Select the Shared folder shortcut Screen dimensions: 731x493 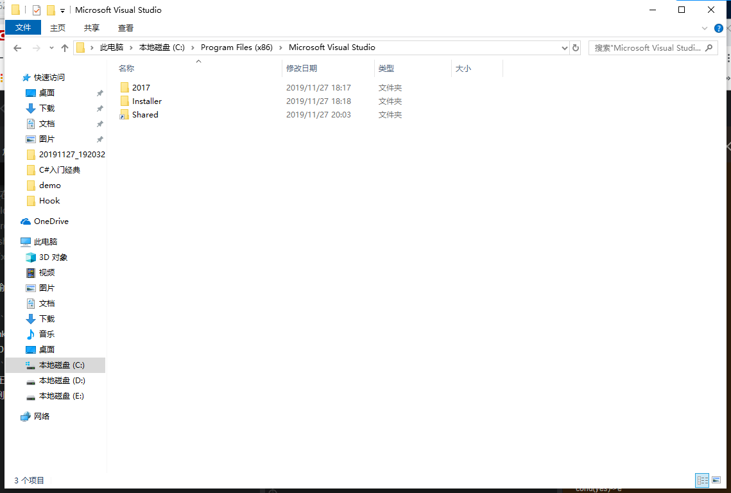coord(145,115)
